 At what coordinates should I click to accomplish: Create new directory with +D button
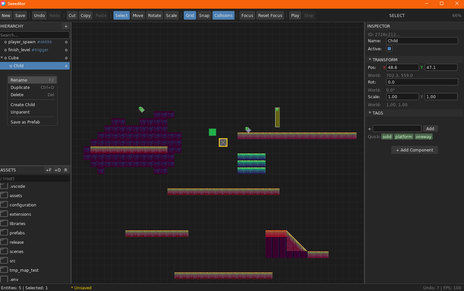58,170
